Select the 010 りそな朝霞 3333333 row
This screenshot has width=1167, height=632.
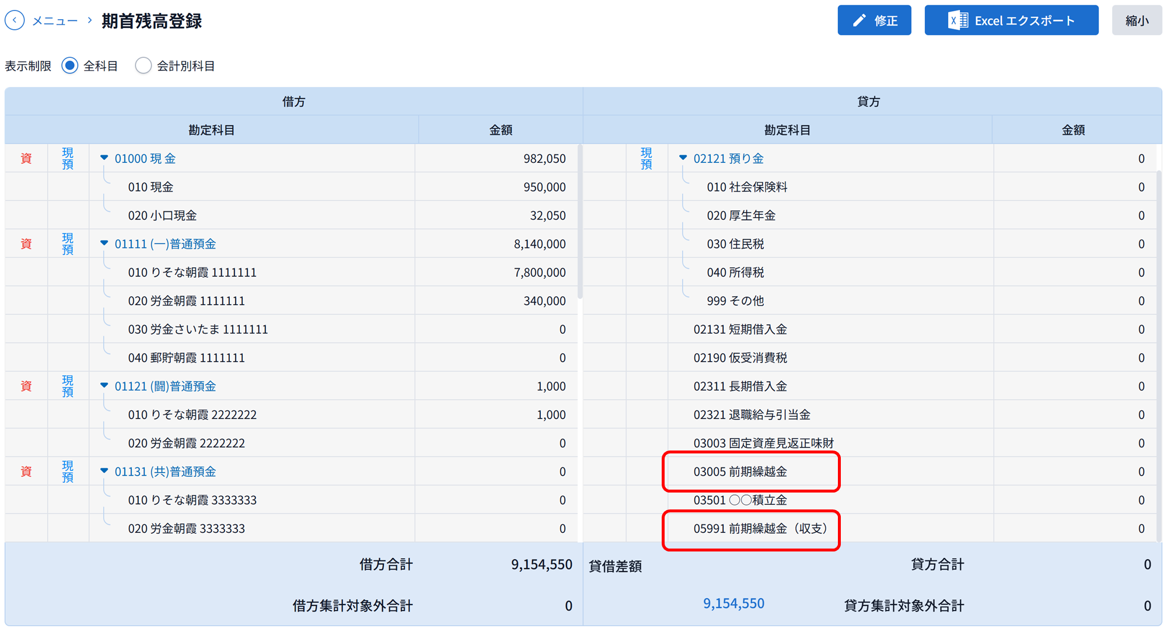tap(291, 500)
